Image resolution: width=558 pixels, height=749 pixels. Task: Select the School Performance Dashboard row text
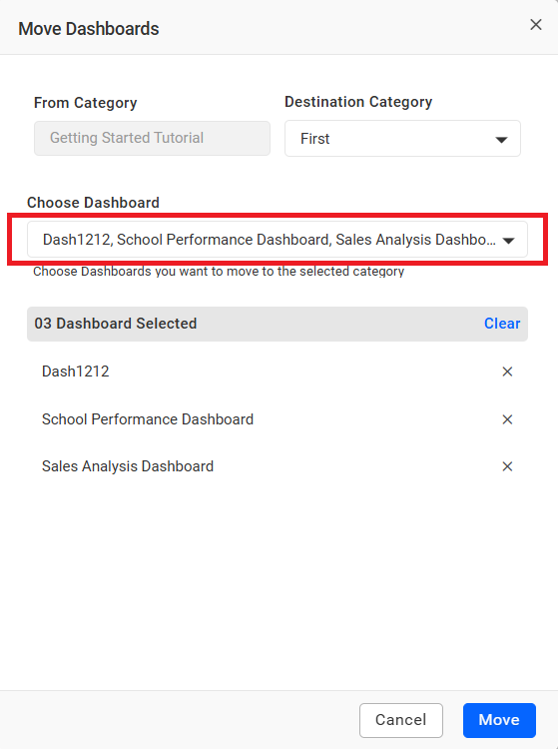[148, 419]
